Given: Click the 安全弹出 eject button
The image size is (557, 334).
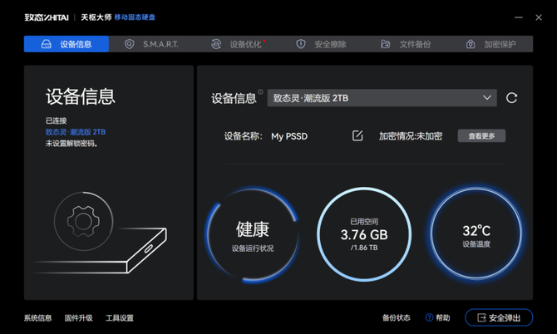Looking at the screenshot, I should coord(499,317).
